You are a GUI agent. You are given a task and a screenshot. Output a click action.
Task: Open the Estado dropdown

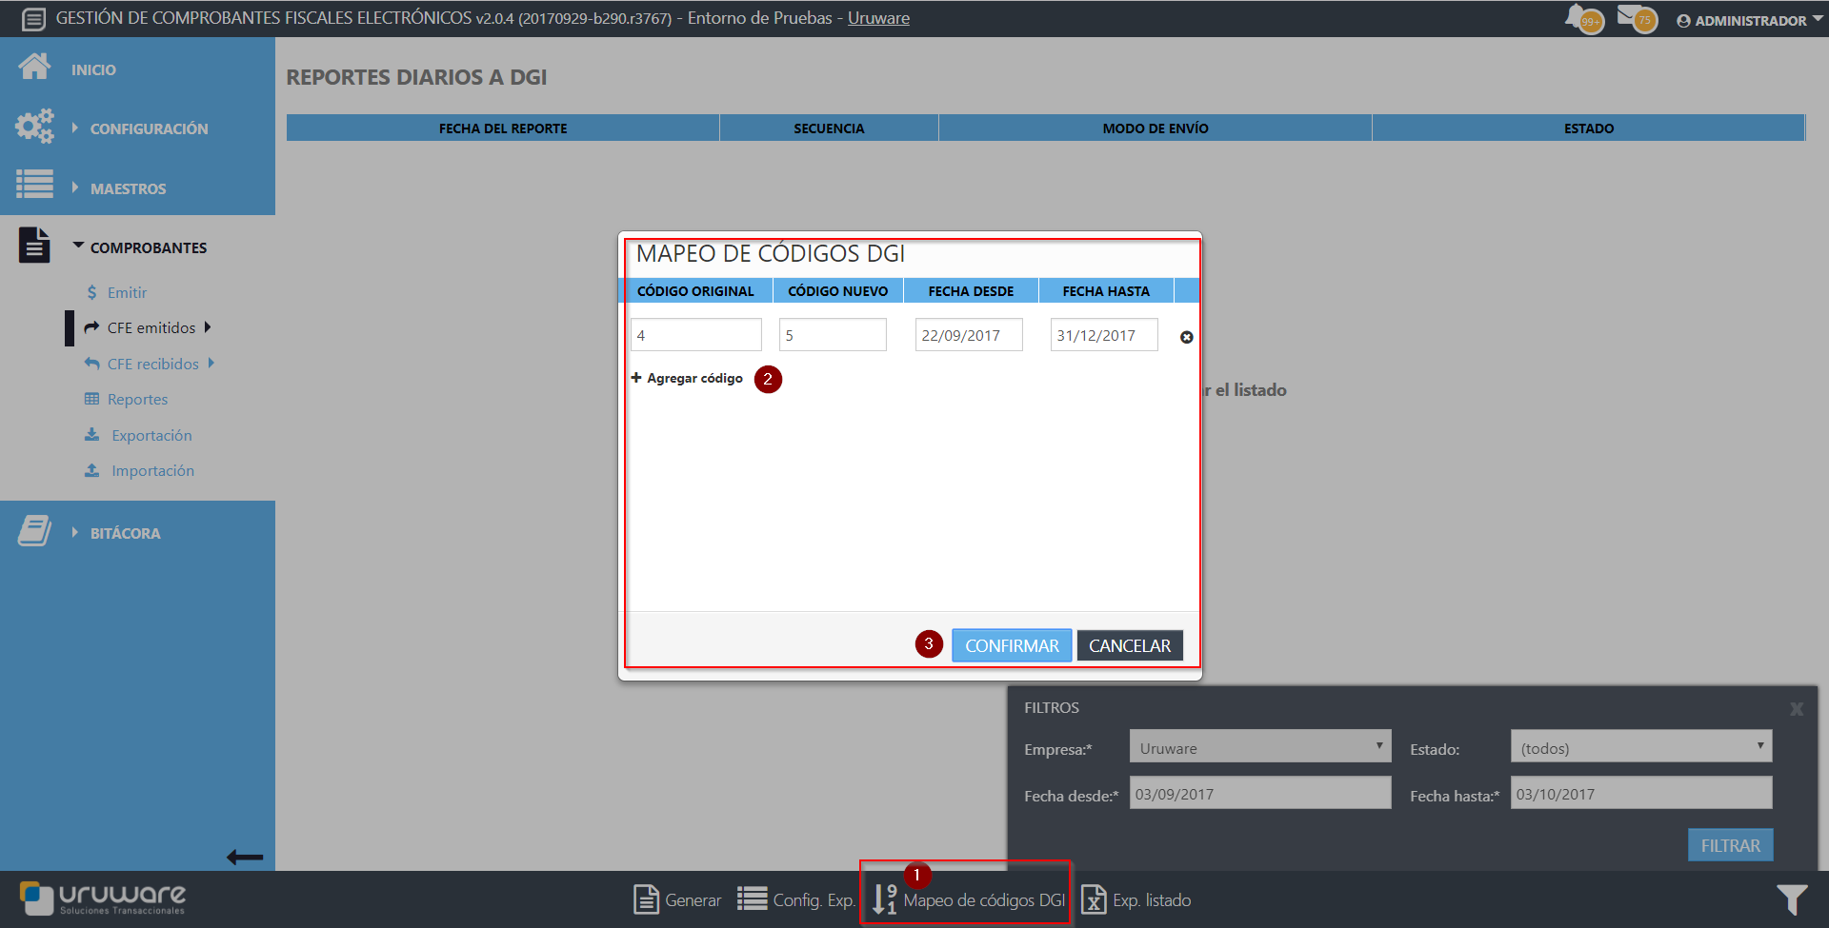[x=1640, y=747]
